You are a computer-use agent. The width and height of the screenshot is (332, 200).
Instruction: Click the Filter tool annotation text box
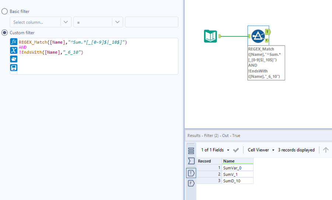point(266,63)
